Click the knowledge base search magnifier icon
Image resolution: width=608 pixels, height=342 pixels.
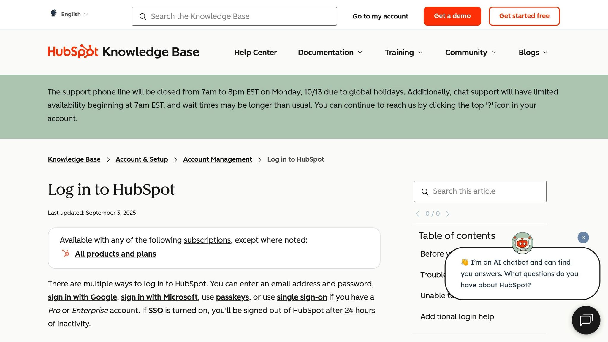(143, 17)
